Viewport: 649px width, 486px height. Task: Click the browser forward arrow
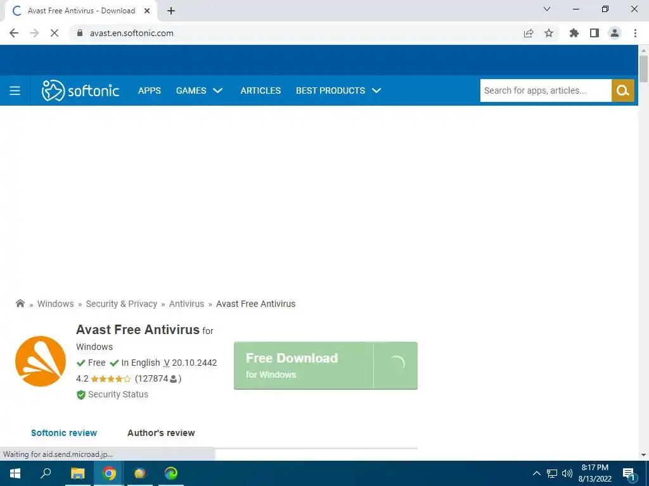34,33
